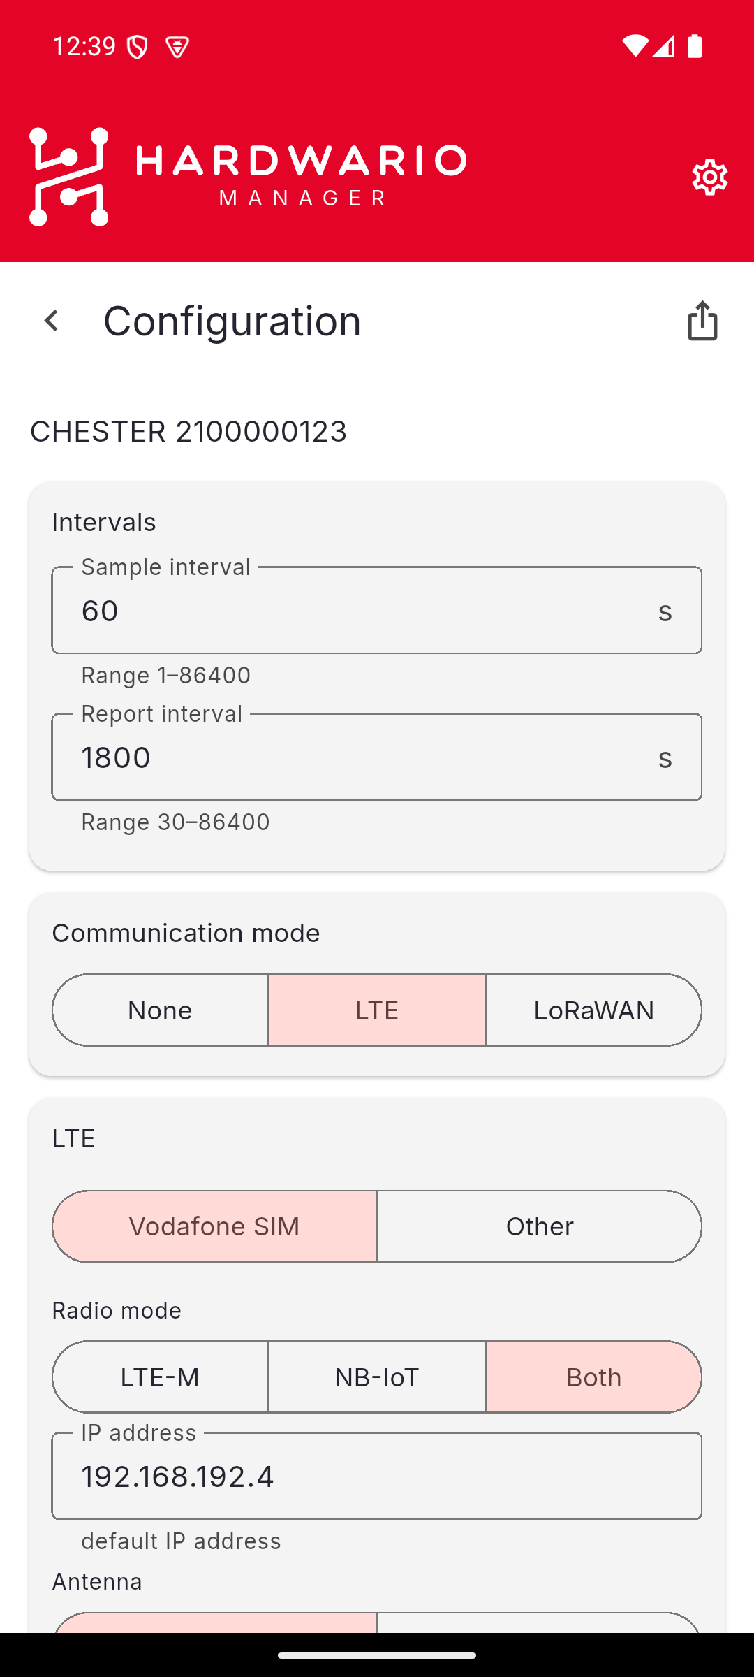Edit the IP address field
This screenshot has width=754, height=1677.
tap(377, 1476)
